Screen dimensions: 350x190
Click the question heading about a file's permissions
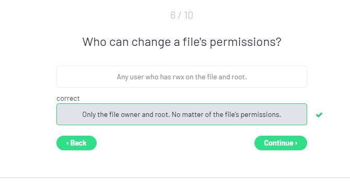pyautogui.click(x=182, y=42)
